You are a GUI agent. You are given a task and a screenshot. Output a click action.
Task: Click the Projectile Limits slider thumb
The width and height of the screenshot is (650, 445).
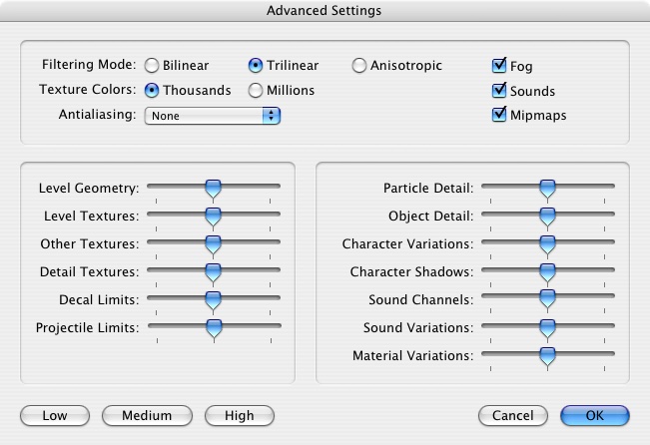pos(213,327)
